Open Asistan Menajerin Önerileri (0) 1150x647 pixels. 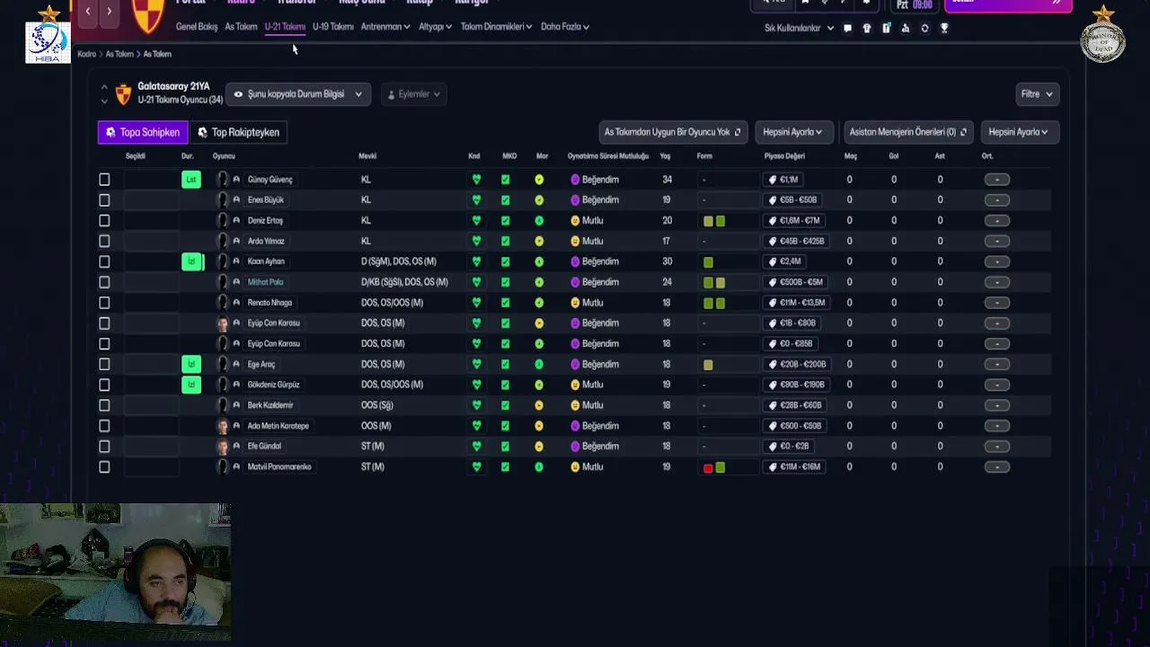(x=907, y=132)
